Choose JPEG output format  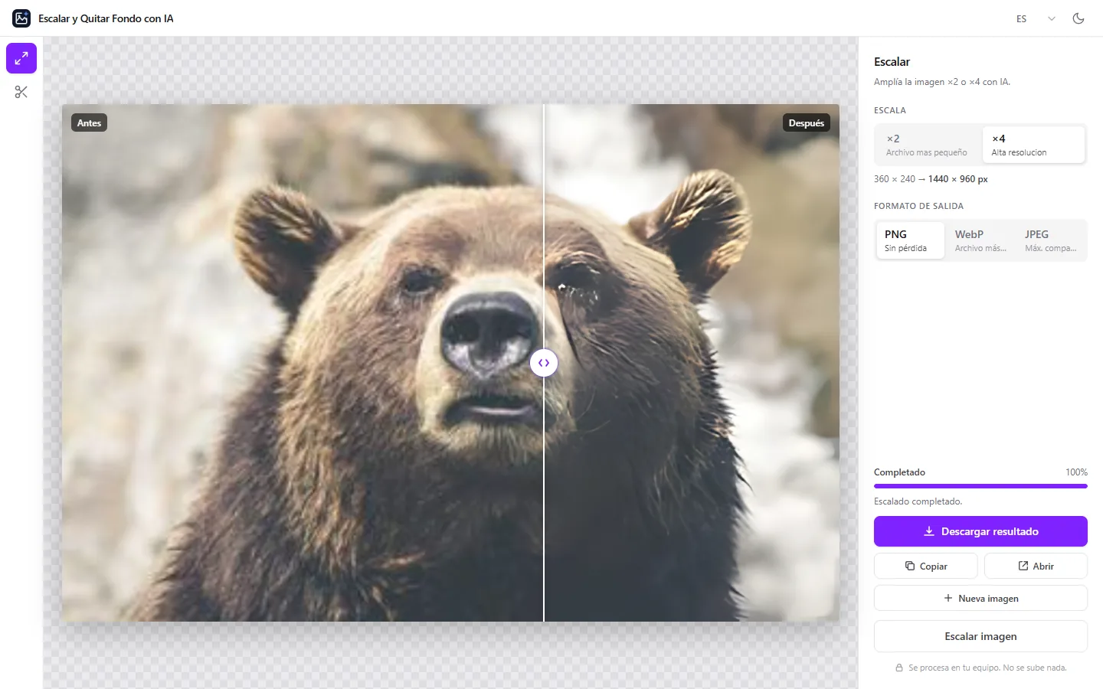point(1051,240)
